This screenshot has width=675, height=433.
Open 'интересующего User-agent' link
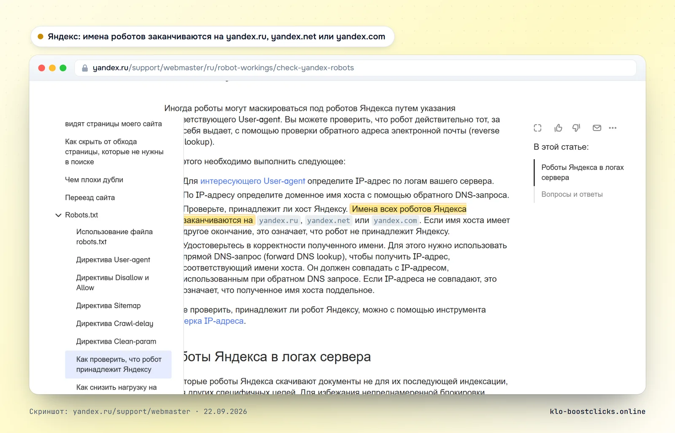point(252,181)
